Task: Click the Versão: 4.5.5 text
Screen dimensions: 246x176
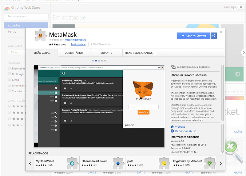Action: (177, 141)
